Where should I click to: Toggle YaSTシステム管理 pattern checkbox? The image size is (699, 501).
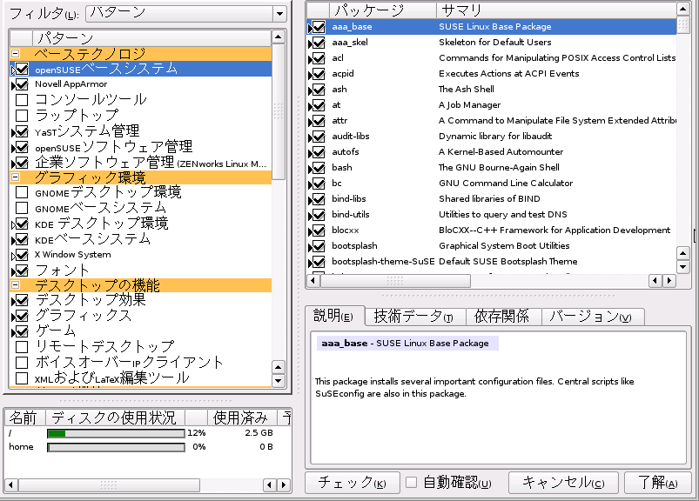point(21,131)
